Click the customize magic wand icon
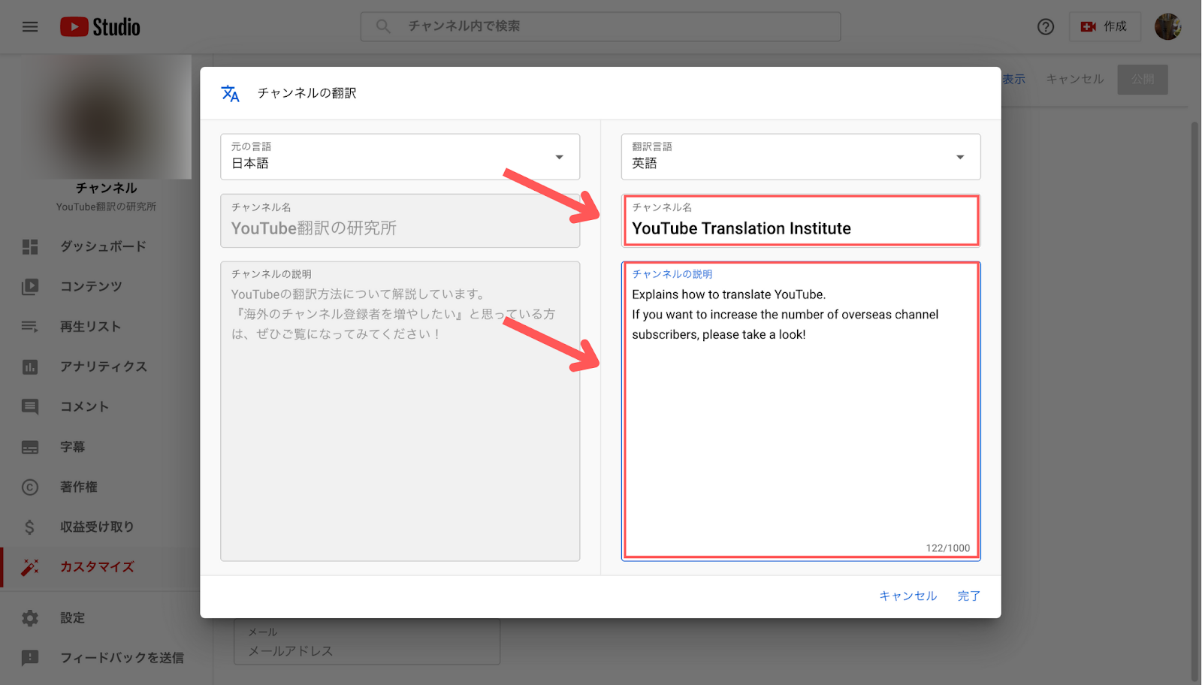This screenshot has width=1202, height=685. pyautogui.click(x=30, y=567)
